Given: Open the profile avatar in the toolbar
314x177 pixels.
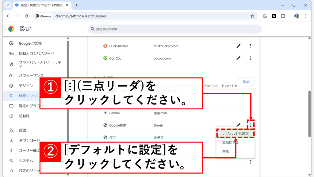Looking at the screenshot, I should tap(297, 16).
